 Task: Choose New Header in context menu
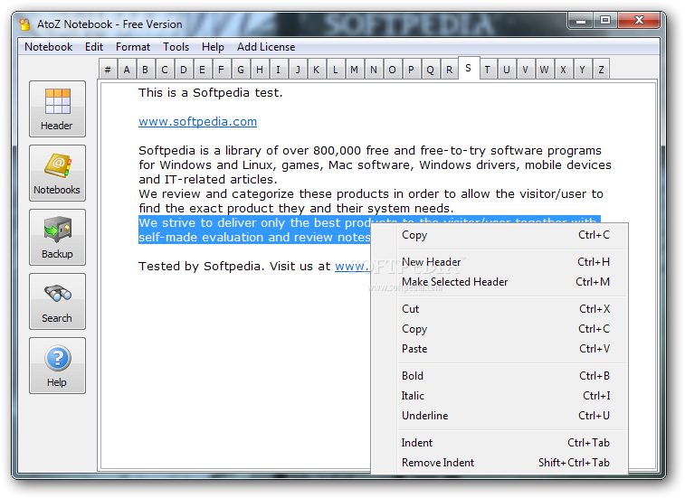point(499,262)
